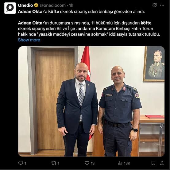Open the Onedio profile avatar
This screenshot has height=170, width=170.
(10, 8)
